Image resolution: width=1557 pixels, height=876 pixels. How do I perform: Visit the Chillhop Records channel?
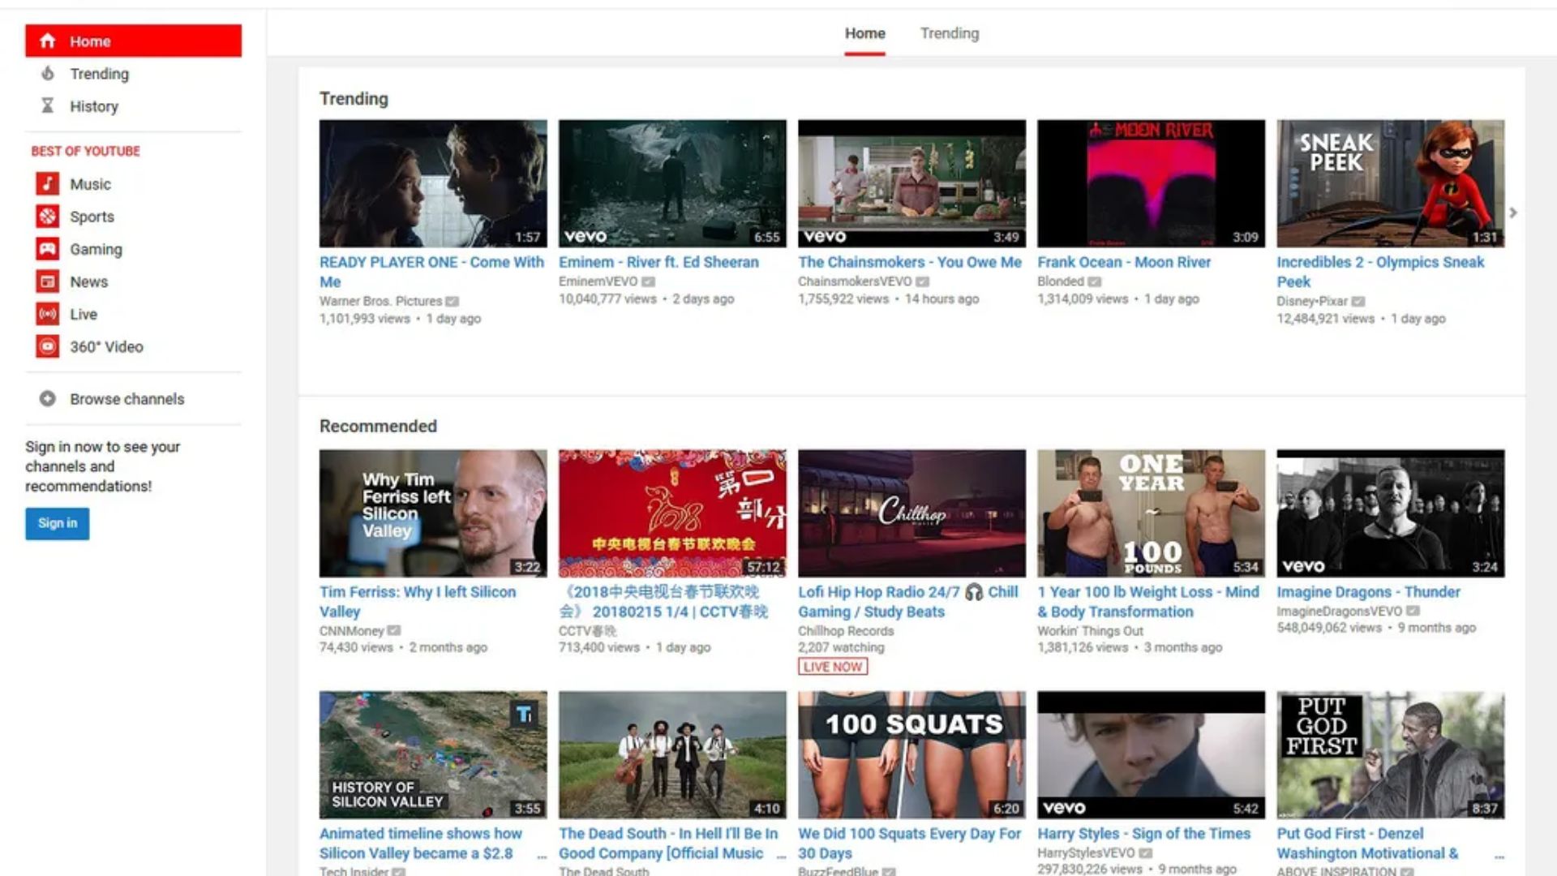[846, 631]
